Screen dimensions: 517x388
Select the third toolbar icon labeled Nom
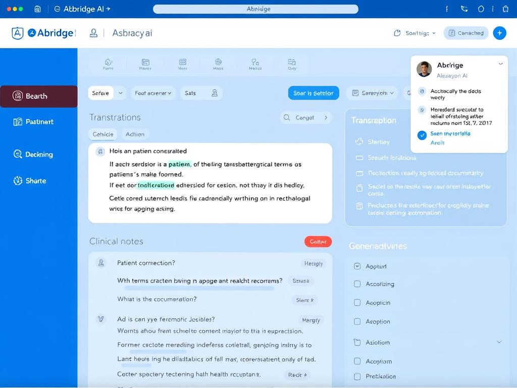pyautogui.click(x=183, y=64)
